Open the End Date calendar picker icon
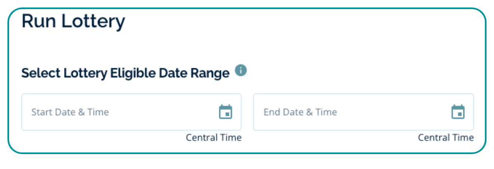Screen dimensions: 494x169 [x=458, y=112]
